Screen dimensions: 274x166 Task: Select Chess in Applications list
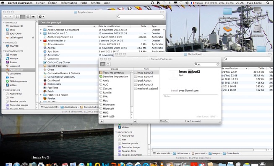point(51,70)
